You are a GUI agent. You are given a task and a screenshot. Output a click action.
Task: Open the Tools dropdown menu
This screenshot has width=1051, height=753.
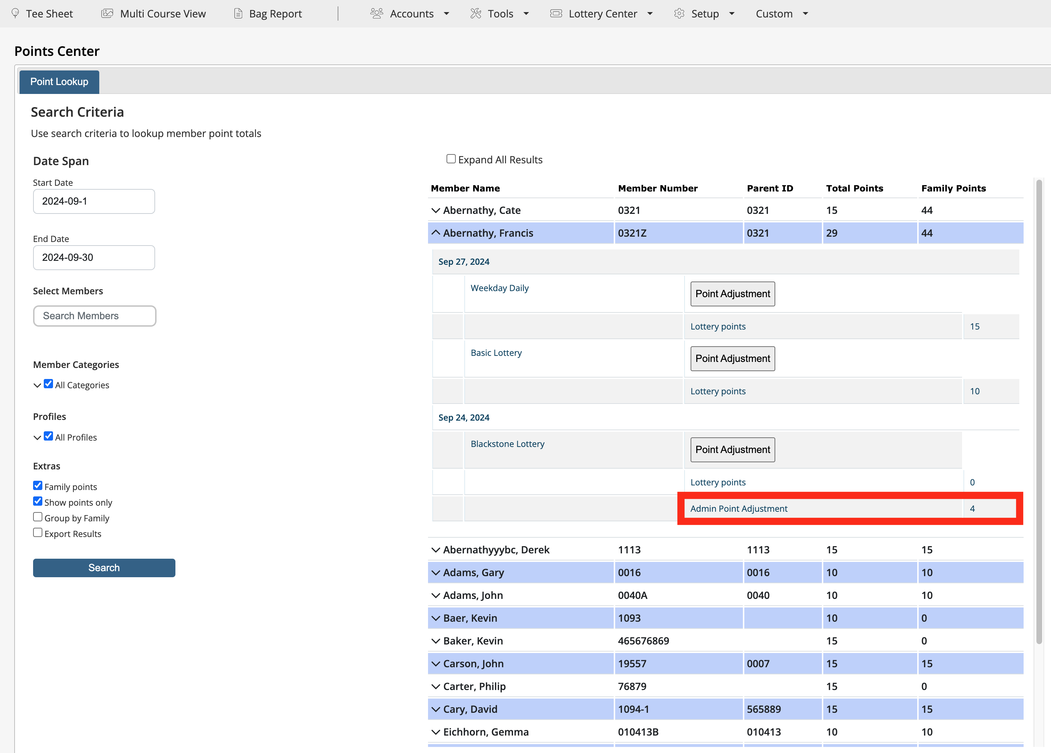500,14
